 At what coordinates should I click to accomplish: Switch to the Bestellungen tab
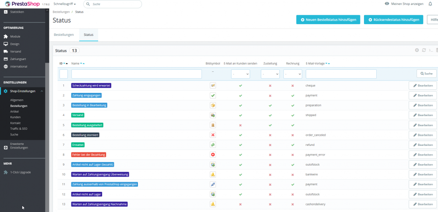click(64, 34)
